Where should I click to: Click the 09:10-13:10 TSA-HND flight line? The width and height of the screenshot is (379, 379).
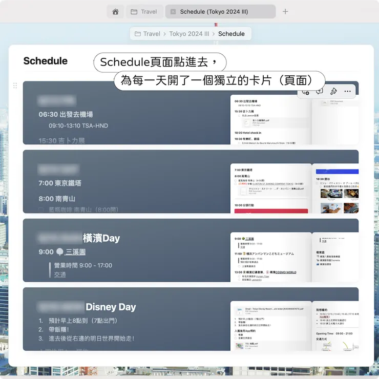coord(78,125)
